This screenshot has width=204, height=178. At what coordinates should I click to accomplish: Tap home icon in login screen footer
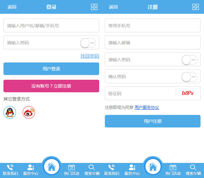pyautogui.click(x=51, y=166)
